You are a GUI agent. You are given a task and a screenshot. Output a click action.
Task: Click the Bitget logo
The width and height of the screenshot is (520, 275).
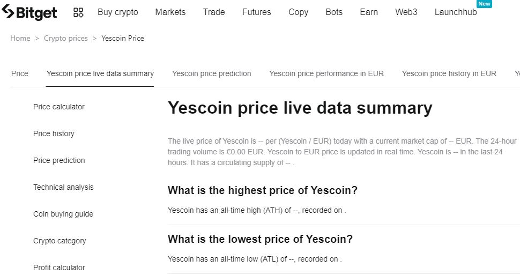[x=29, y=12]
